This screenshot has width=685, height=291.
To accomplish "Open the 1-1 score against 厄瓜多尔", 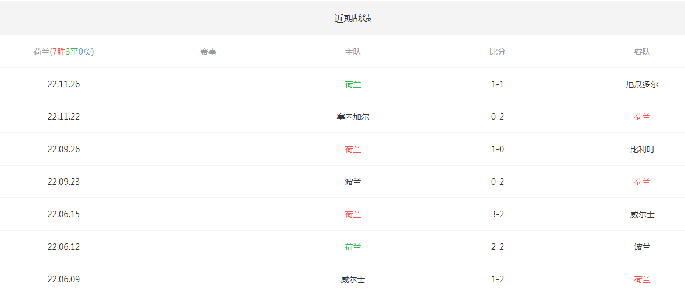I will pyautogui.click(x=498, y=84).
